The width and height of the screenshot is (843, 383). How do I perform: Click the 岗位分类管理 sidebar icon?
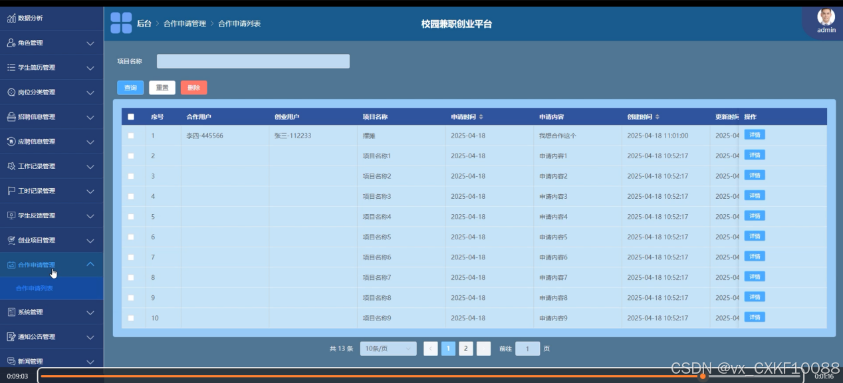(x=11, y=92)
